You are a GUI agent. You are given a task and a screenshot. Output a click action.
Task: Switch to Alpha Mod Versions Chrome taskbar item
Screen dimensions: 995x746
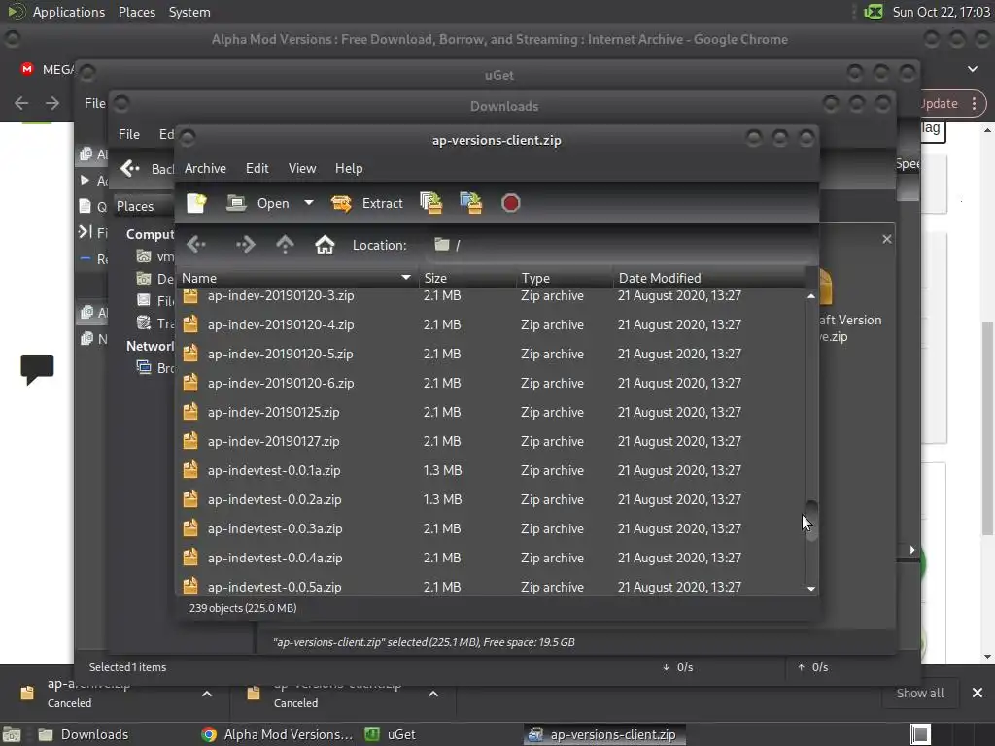click(277, 734)
